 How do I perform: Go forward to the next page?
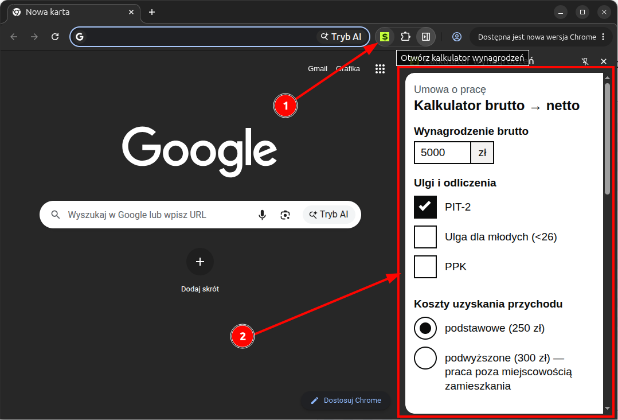34,37
